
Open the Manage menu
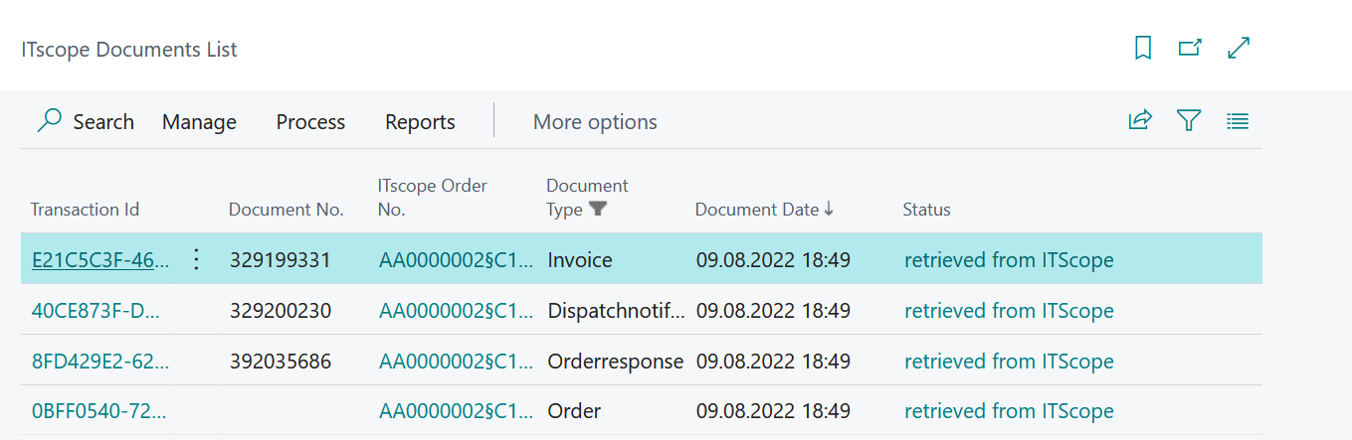pyautogui.click(x=199, y=122)
